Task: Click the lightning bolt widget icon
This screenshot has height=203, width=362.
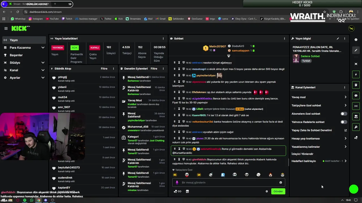Action: click(x=356, y=74)
